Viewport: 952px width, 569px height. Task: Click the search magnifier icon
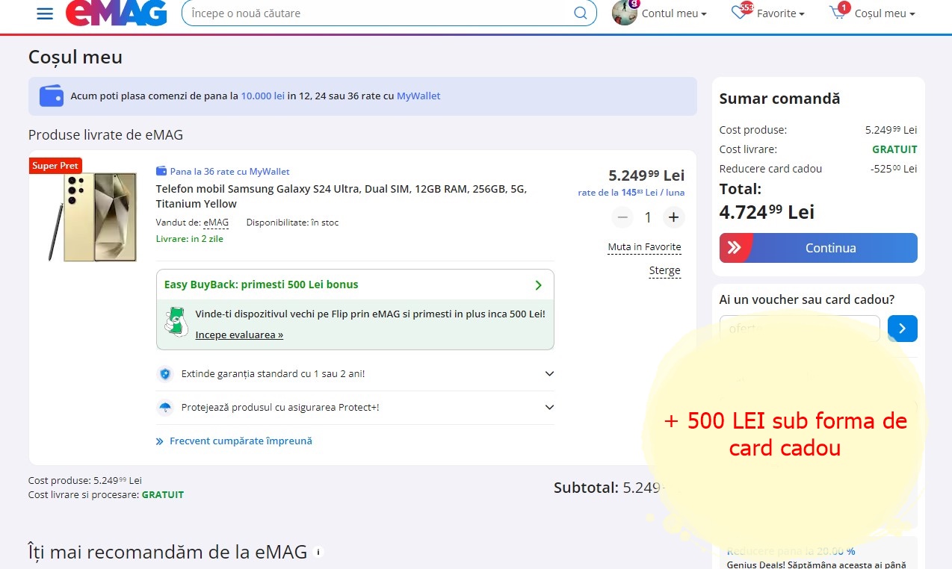click(x=581, y=13)
